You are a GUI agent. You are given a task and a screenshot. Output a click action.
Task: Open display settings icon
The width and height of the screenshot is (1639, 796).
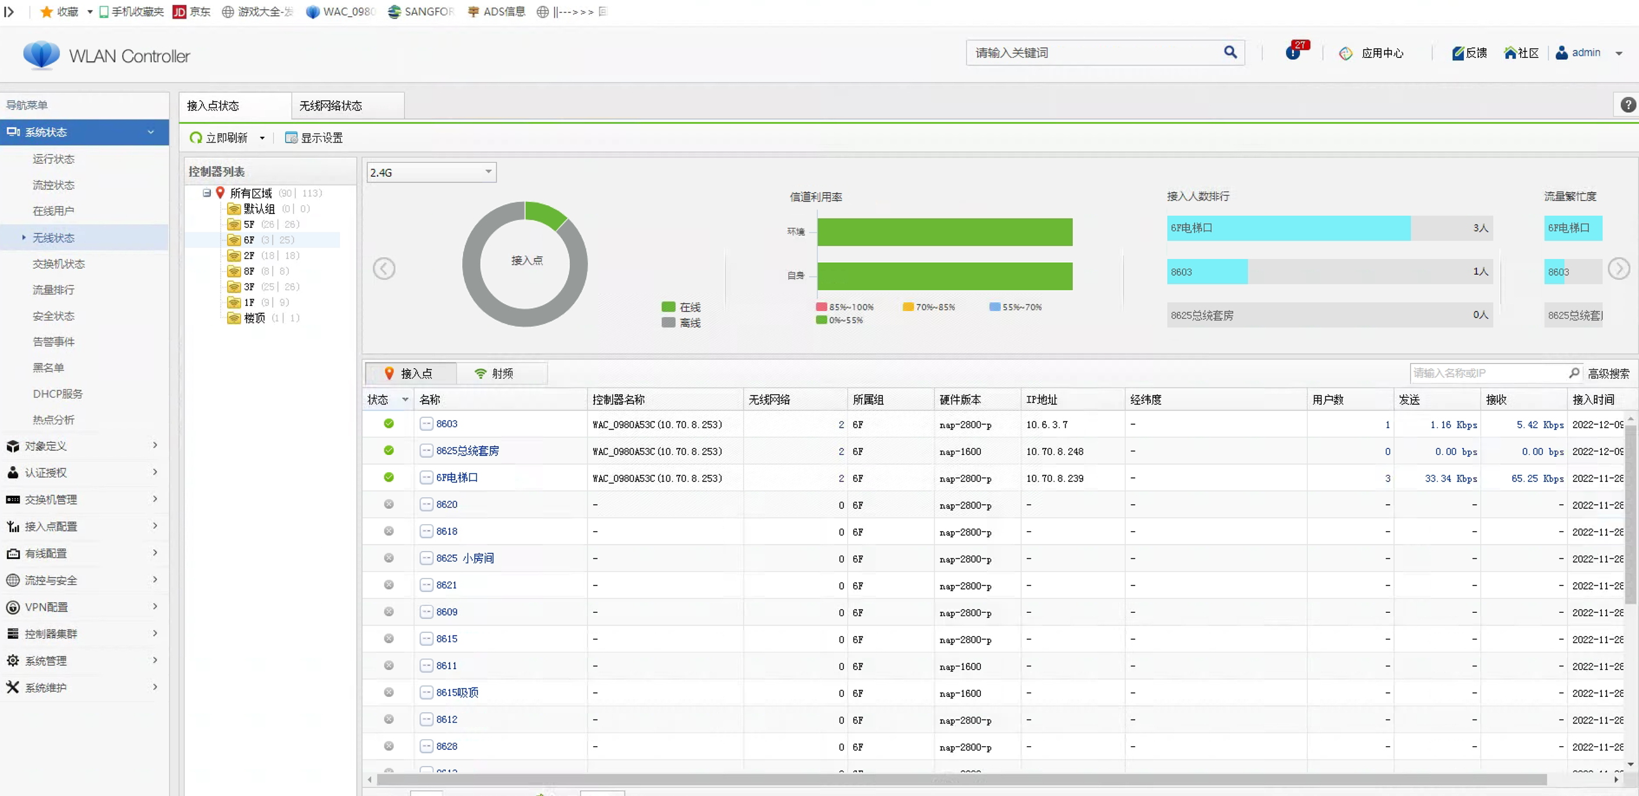(291, 137)
